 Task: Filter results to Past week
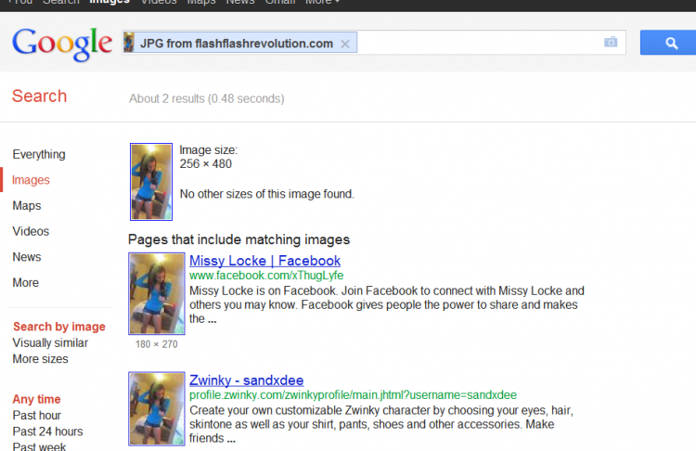(39, 446)
